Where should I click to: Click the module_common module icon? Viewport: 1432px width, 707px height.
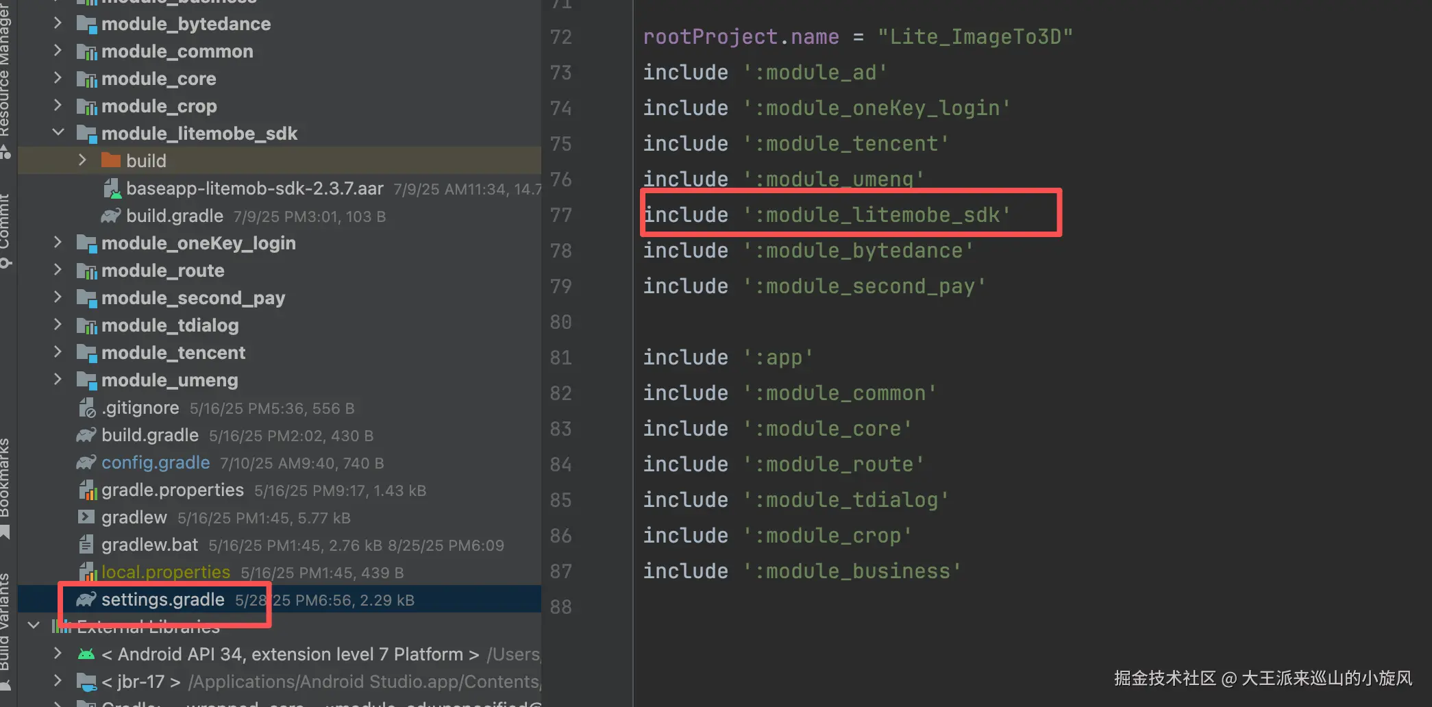(x=86, y=51)
